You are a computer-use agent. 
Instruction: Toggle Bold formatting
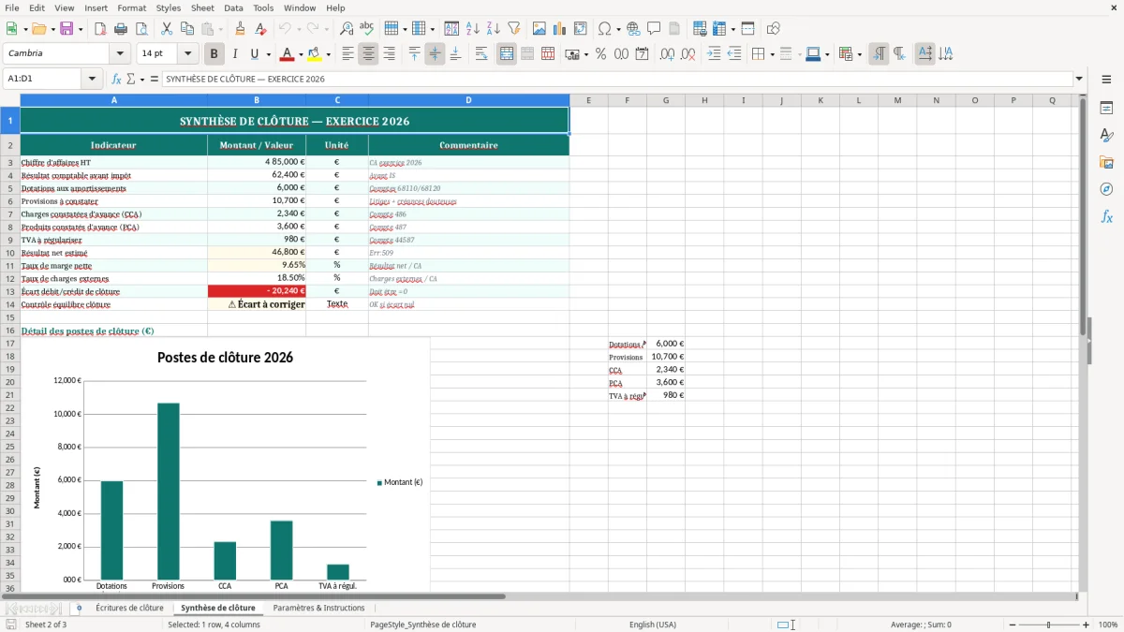(x=214, y=54)
